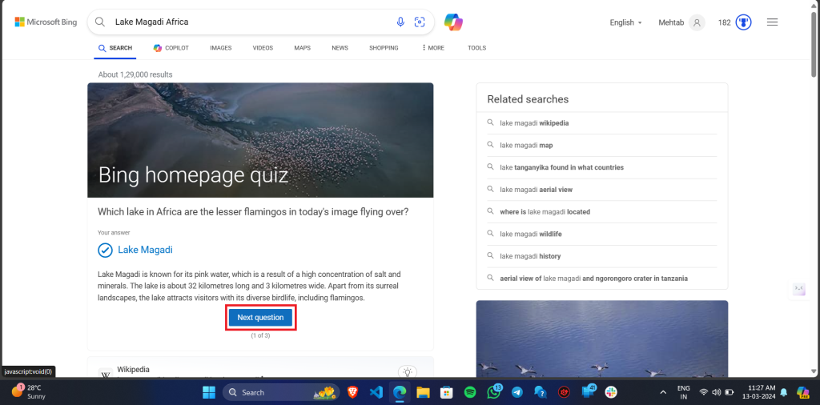
Task: Open WhatsApp from the taskbar
Action: 493,392
